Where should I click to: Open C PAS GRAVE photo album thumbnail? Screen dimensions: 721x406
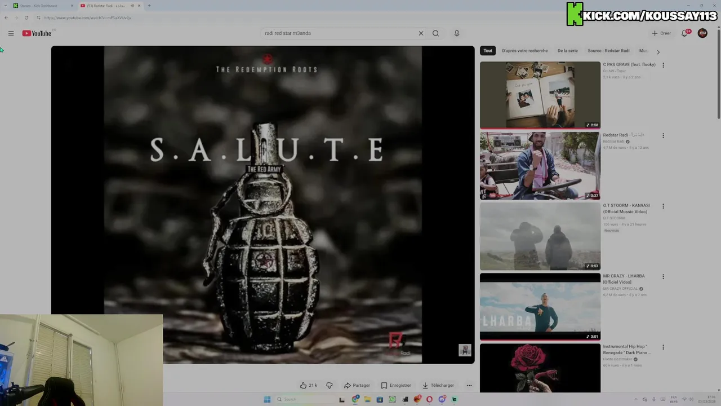(540, 95)
